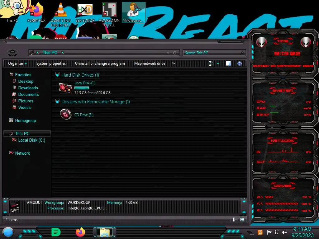
Task: Open the This PC desktop icon
Action: [x=12, y=12]
